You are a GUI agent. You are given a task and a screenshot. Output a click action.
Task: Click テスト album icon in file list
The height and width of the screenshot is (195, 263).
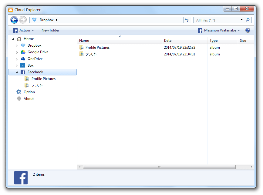(82, 54)
